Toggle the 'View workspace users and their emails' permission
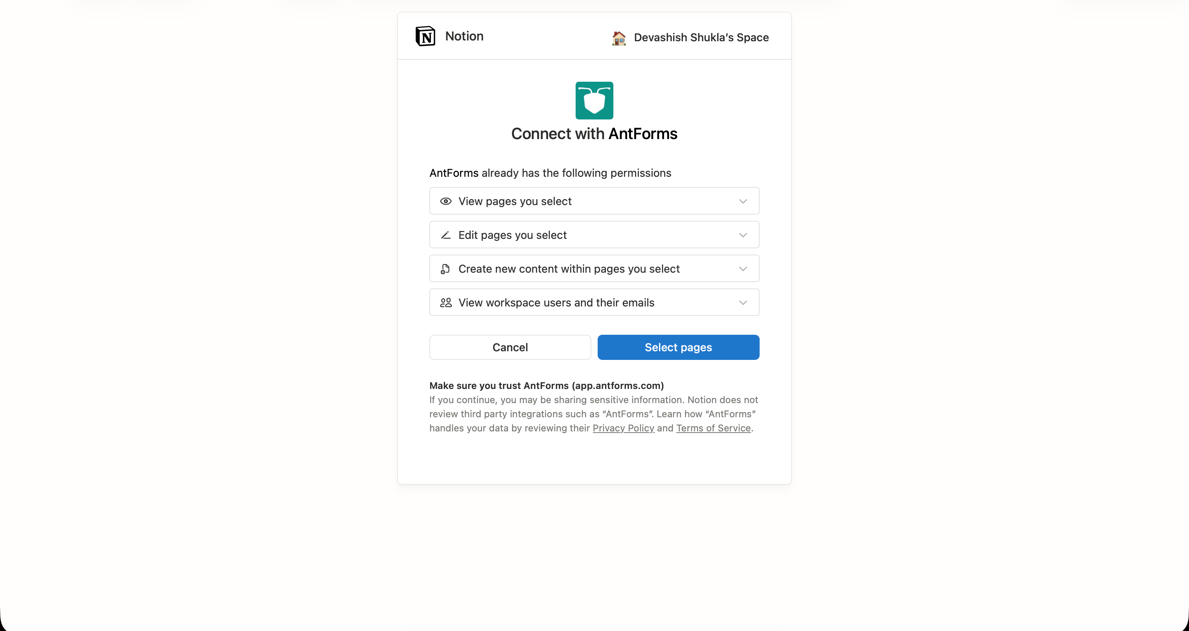Viewport: 1189px width, 631px height. pos(594,302)
